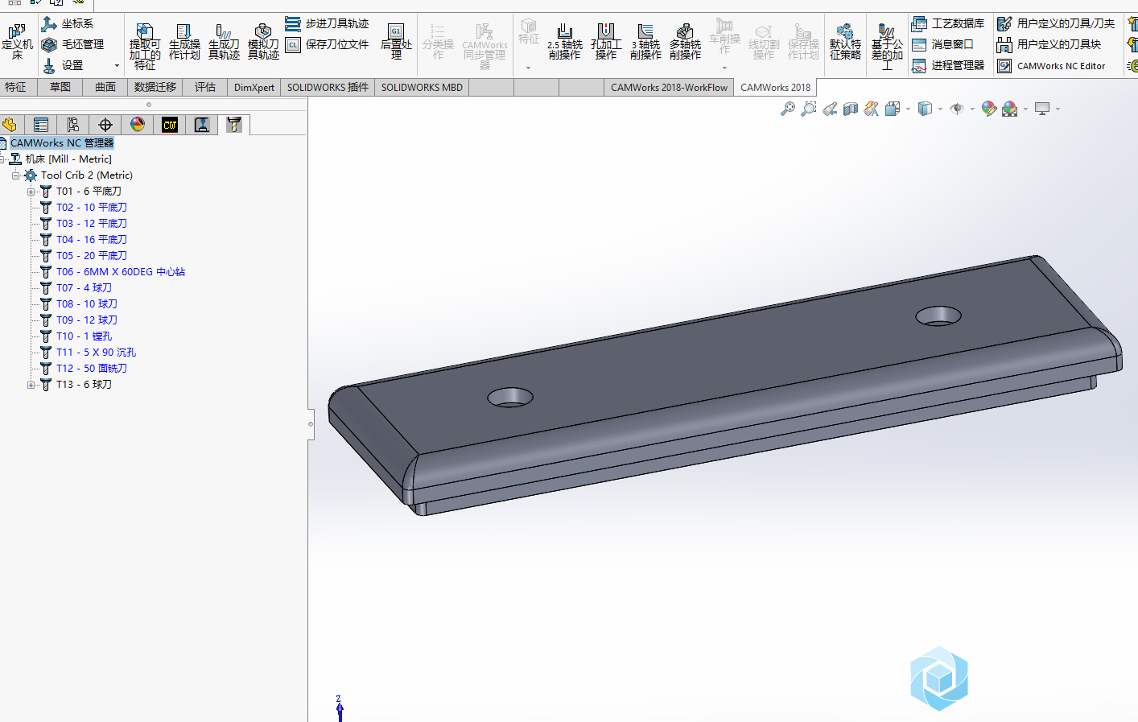The image size is (1138, 722).
Task: Click 模拟刀具轨迹 simulate toolpath
Action: [263, 42]
